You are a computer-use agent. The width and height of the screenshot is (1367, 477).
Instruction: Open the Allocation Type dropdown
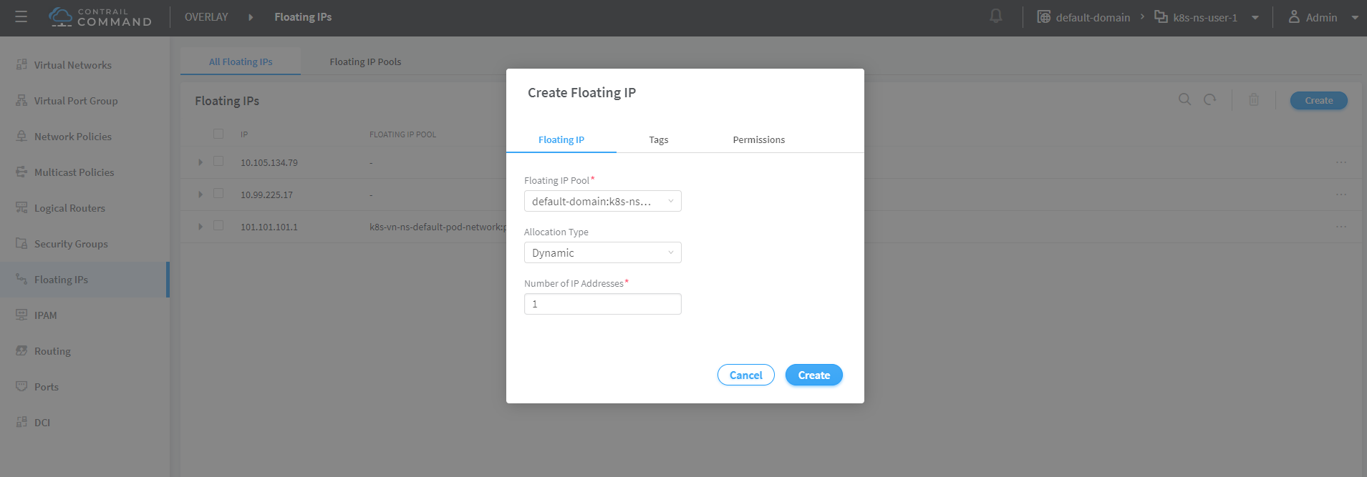coord(603,252)
